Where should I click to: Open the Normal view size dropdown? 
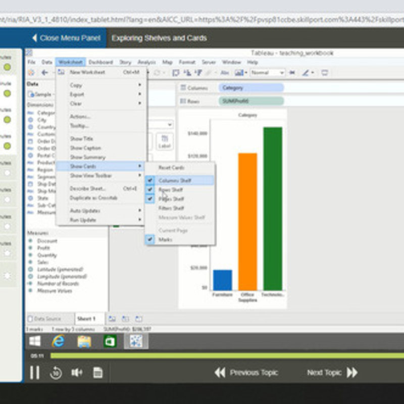point(268,73)
